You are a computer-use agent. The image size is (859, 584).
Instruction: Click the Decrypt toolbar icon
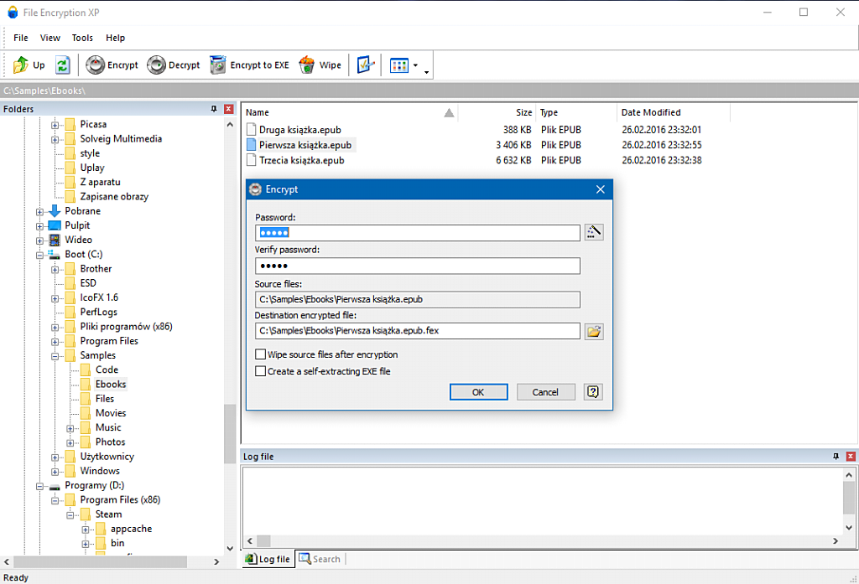pos(156,65)
